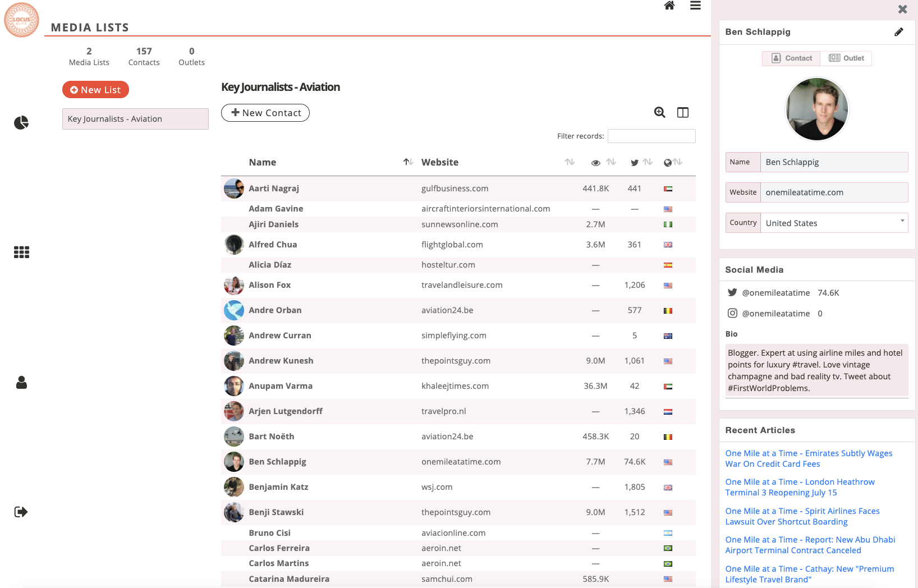This screenshot has width=918, height=588.
Task: Select the Arjen Lutgendorff row
Action: pos(458,411)
